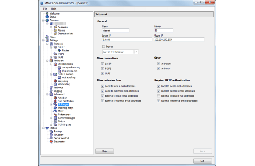This screenshot has height=166, width=255.
Task: Expand the Server messages tree node
Action: [51, 118]
